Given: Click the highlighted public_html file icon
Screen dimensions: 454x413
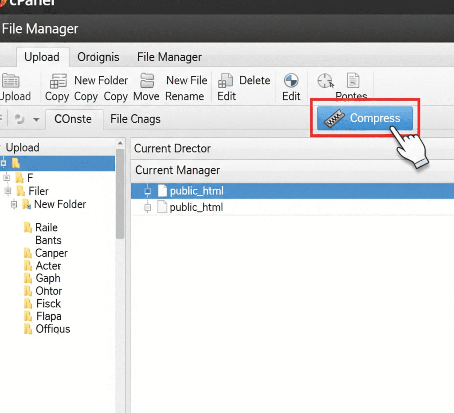Looking at the screenshot, I should (x=162, y=191).
